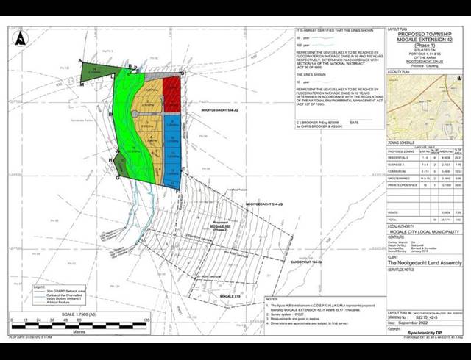Click the 'DATE' label in certification box
The width and height of the screenshot is (471, 360).
[x=355, y=123]
